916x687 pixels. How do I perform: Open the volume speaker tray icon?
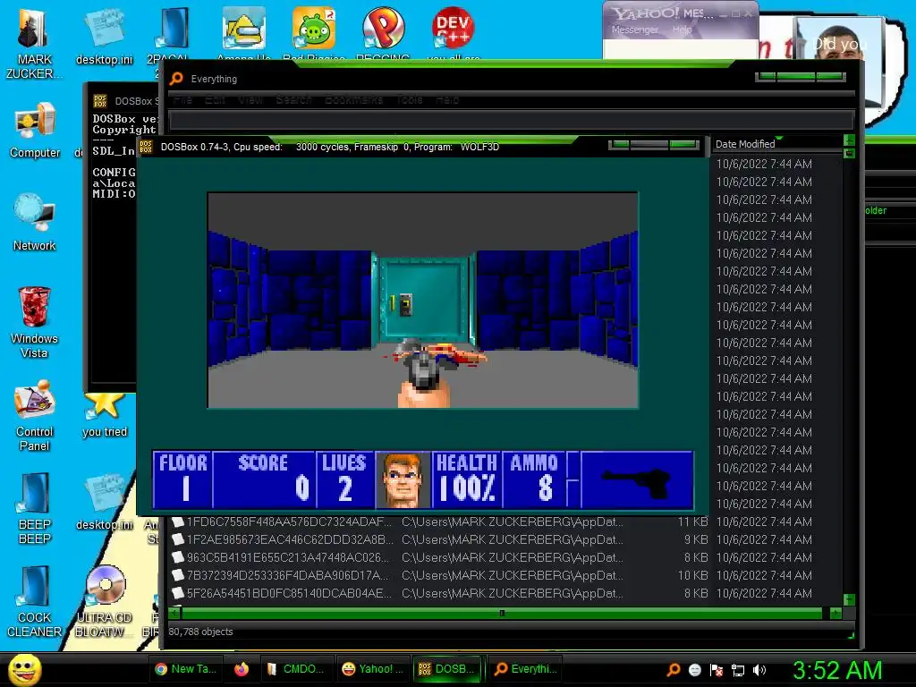pos(759,669)
